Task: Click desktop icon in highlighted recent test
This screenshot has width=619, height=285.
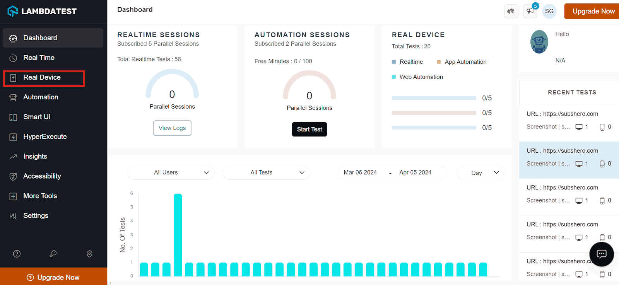Action: point(579,164)
